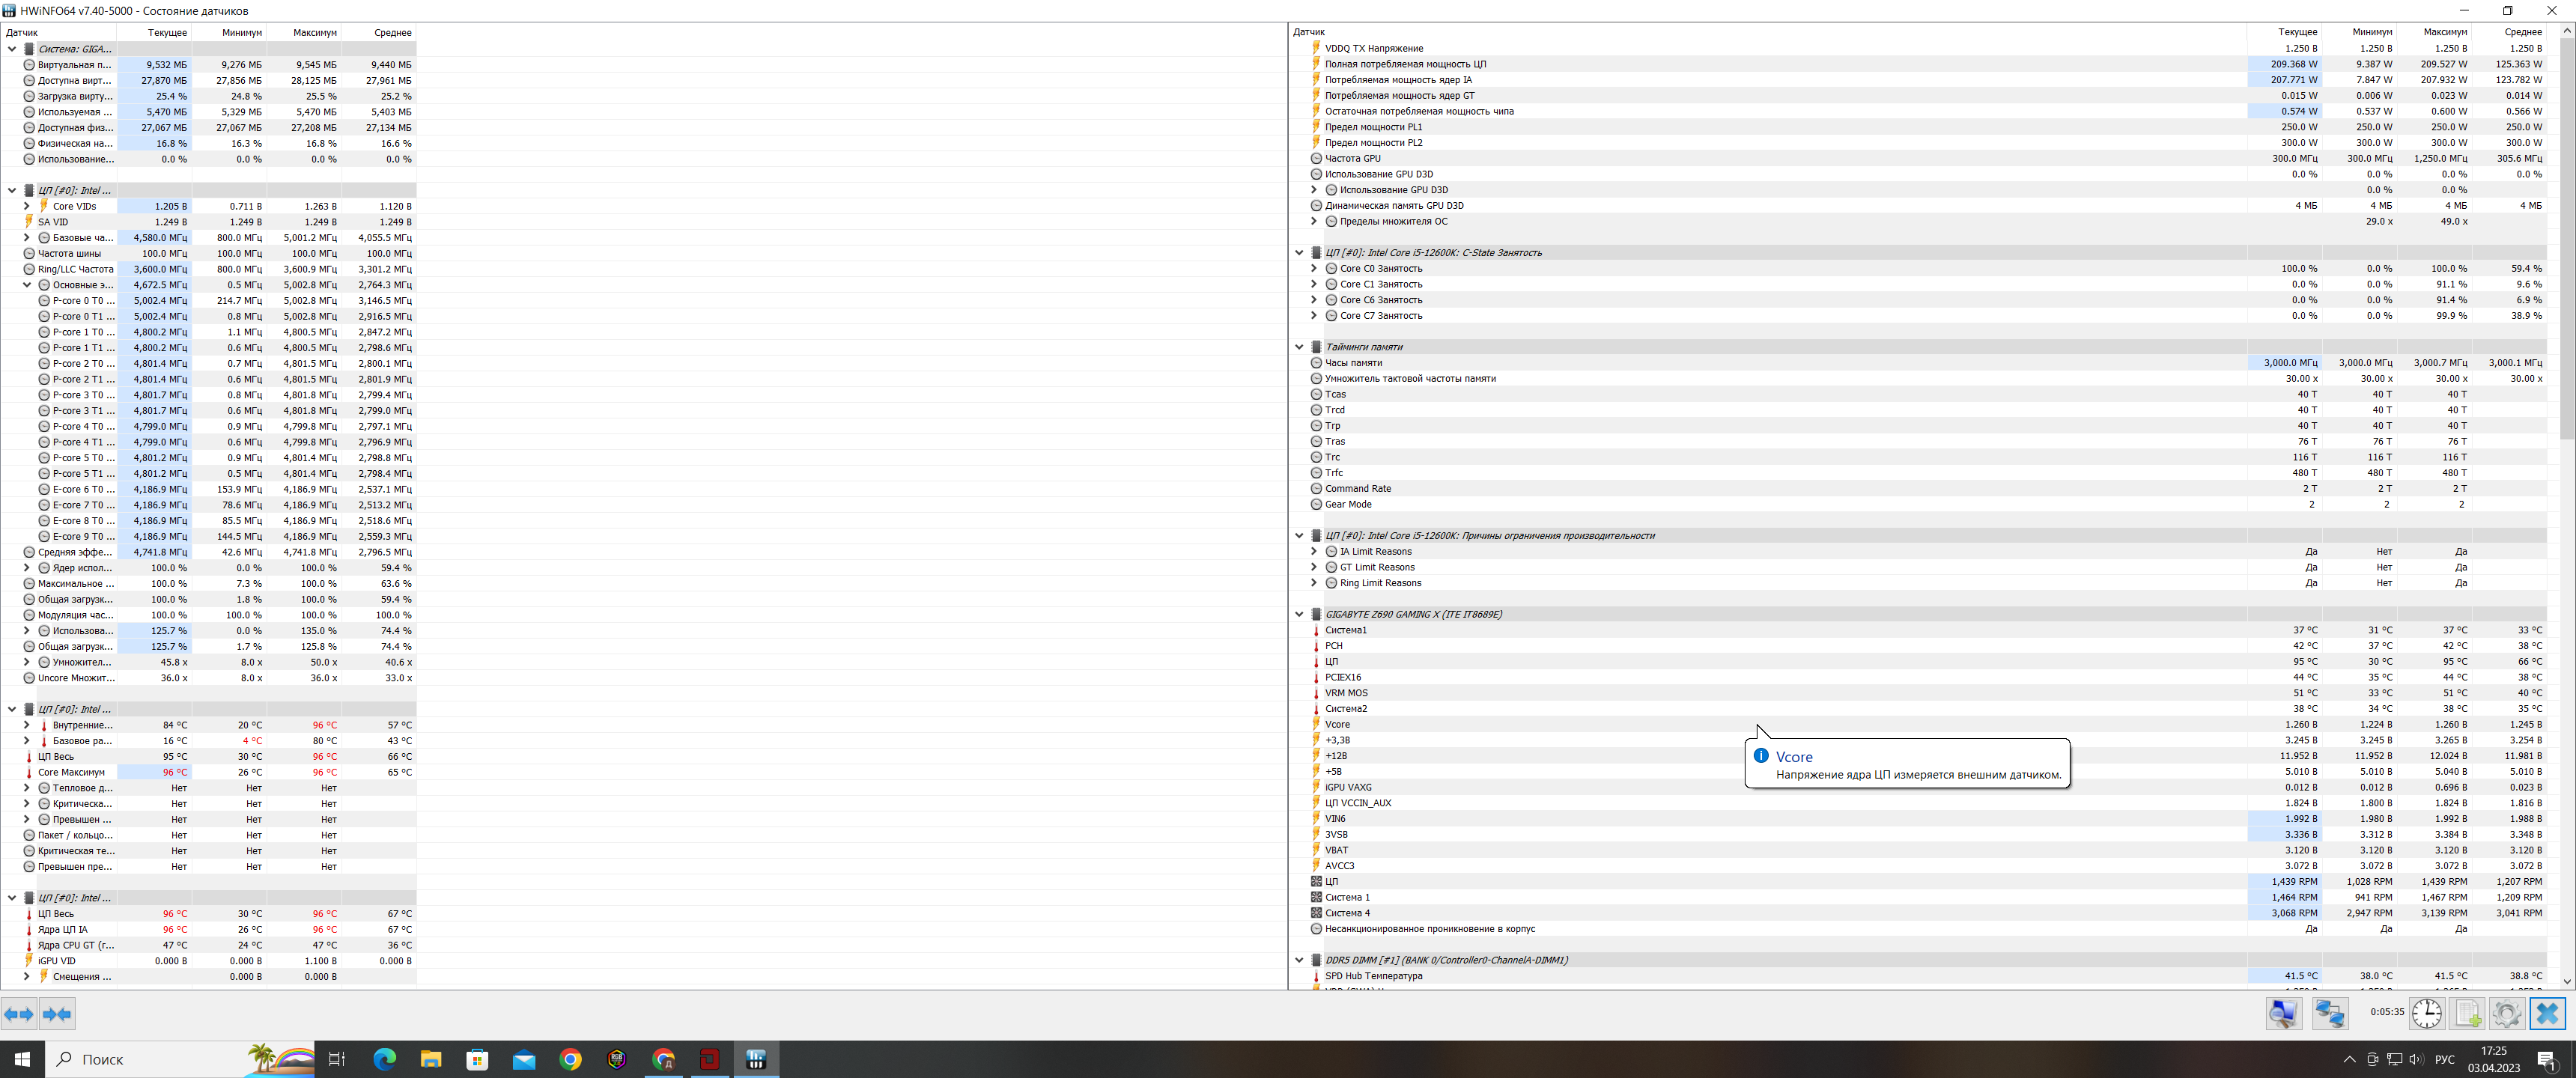This screenshot has width=2576, height=1078.
Task: Open the monitor magnifier summary icon
Action: pyautogui.click(x=2284, y=1013)
